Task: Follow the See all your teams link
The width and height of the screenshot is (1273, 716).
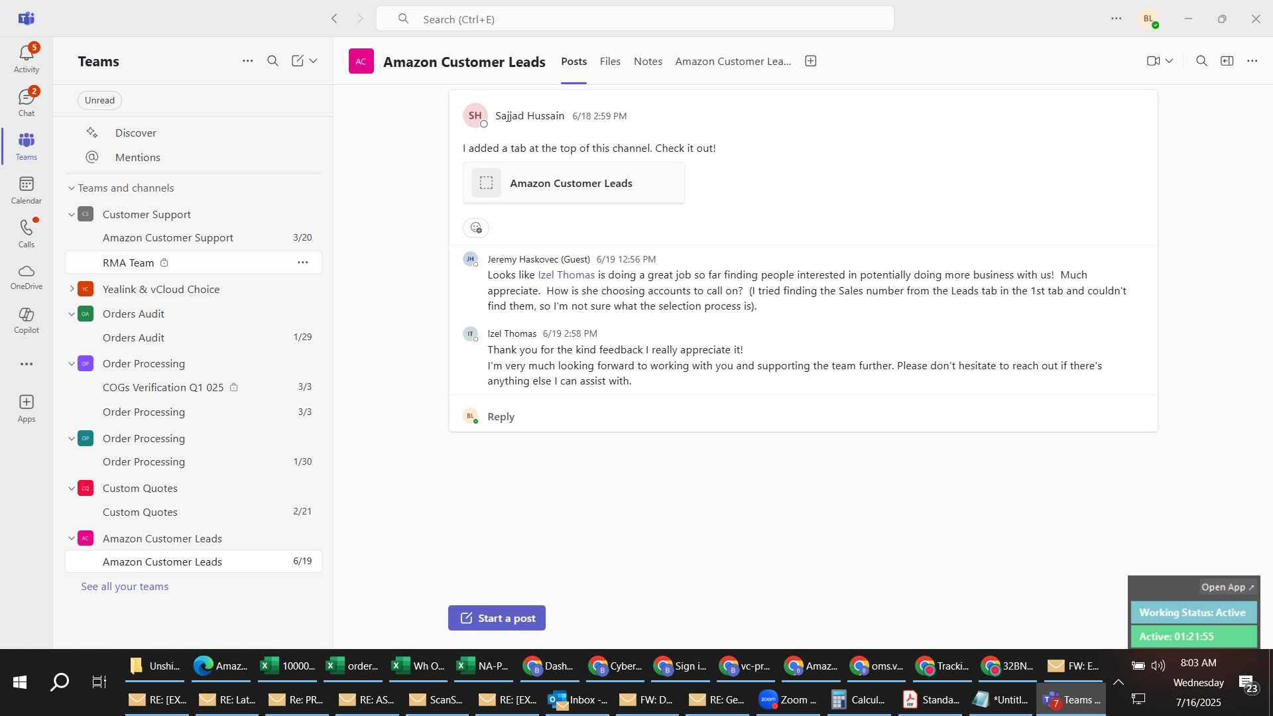Action: 125,587
